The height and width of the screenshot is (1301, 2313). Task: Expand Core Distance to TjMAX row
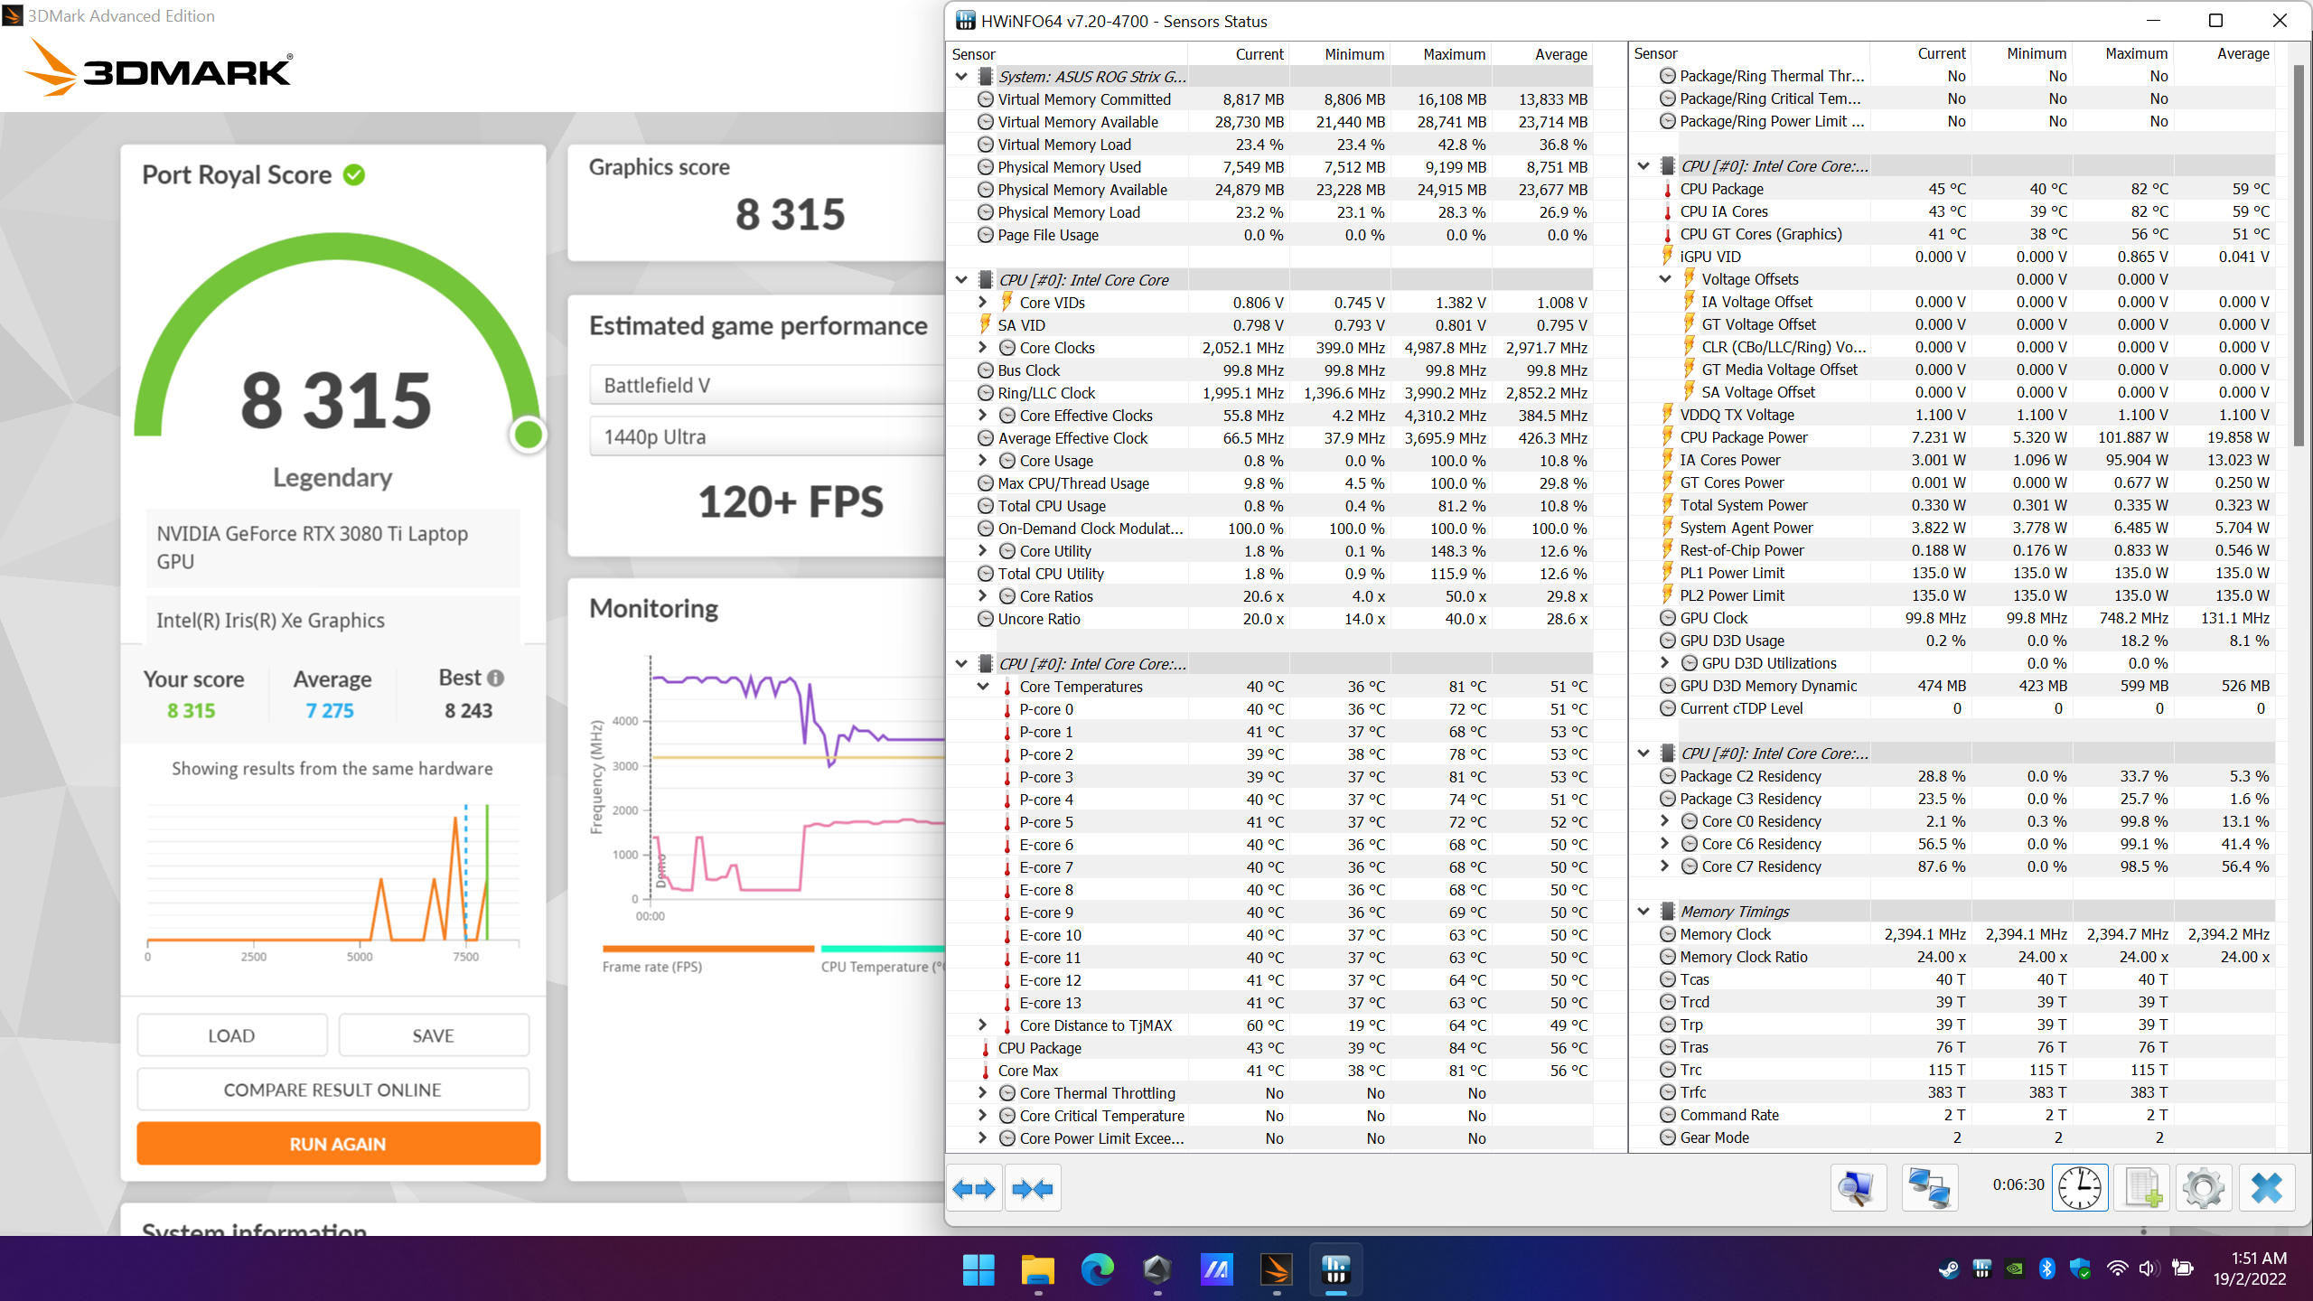[x=983, y=1025]
